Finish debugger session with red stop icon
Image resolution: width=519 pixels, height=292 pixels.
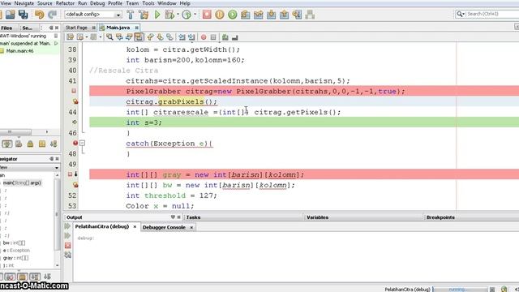coord(207,15)
